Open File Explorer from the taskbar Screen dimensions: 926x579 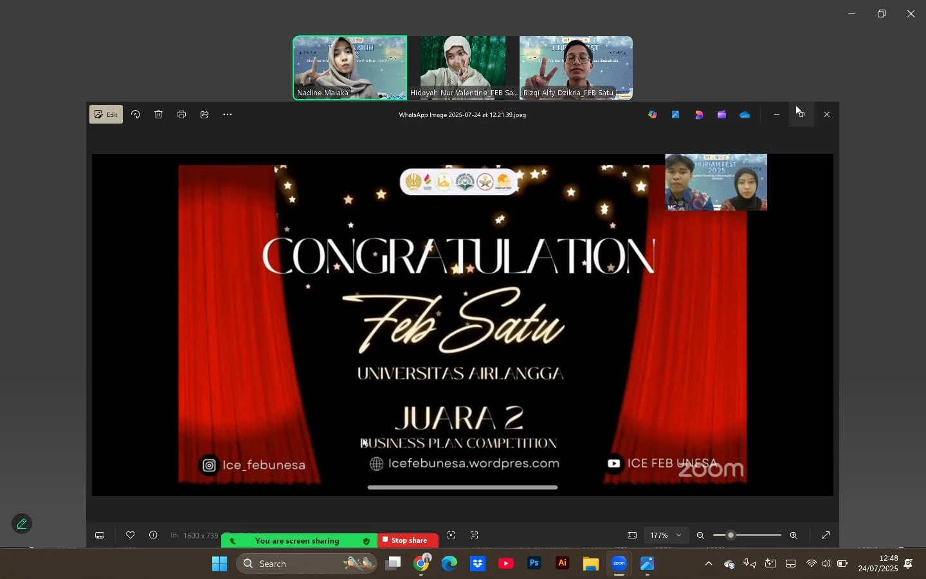click(591, 564)
